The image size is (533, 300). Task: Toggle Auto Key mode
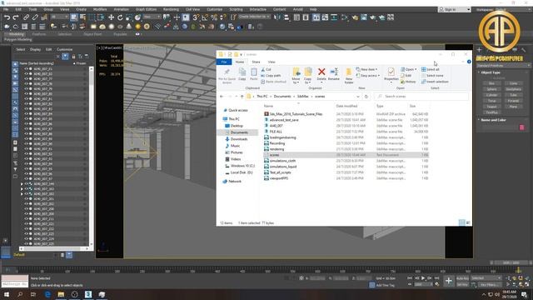coord(462,278)
